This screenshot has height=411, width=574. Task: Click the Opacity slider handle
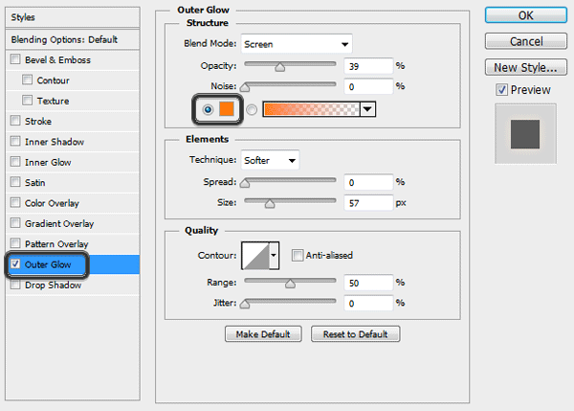[x=280, y=67]
